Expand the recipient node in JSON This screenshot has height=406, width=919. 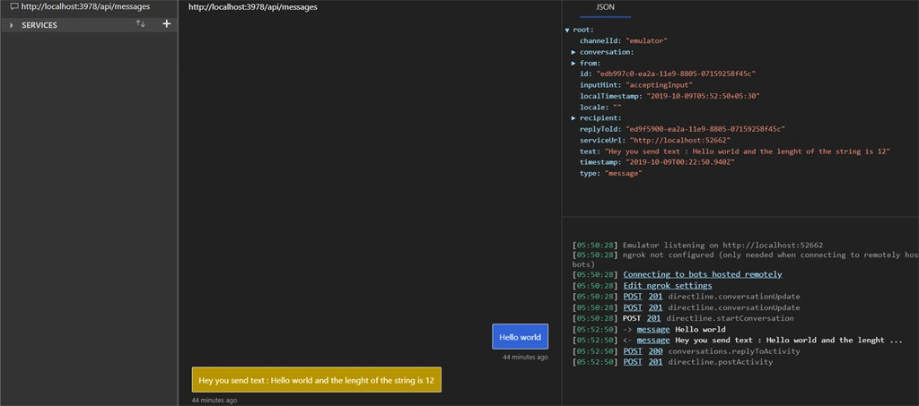573,118
